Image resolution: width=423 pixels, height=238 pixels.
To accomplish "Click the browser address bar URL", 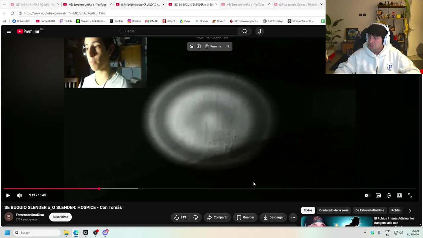I will click(x=64, y=13).
